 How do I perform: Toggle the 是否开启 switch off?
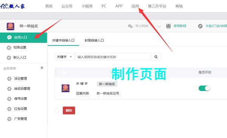click(204, 88)
